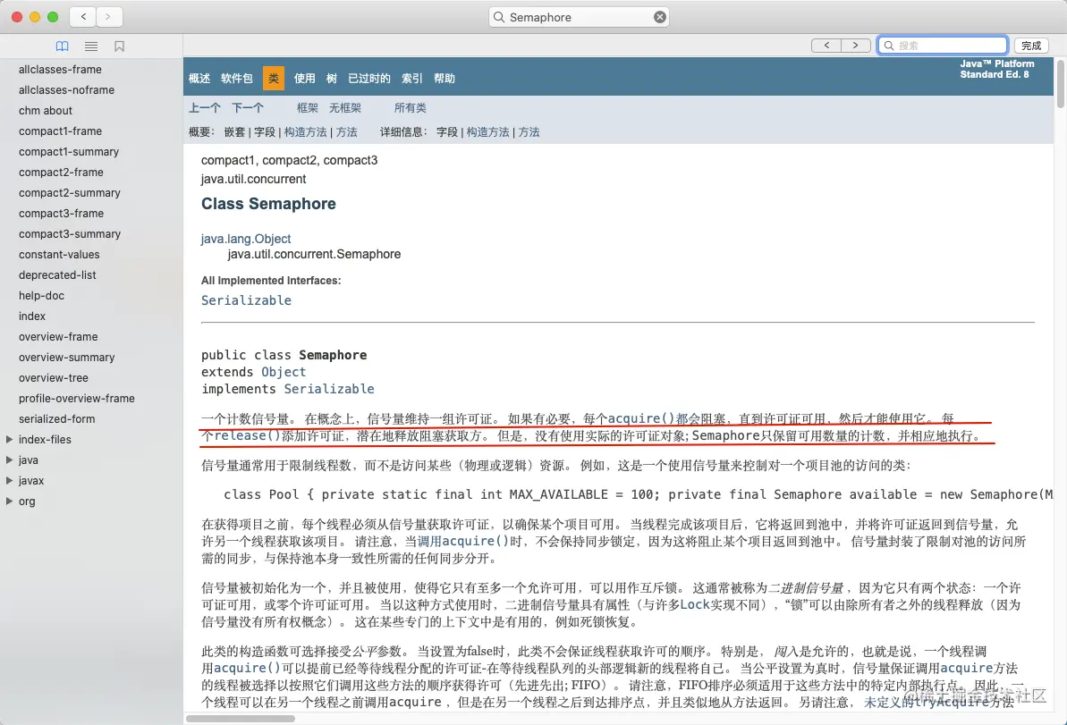The height and width of the screenshot is (725, 1067).
Task: Go to 下一个 class link
Action: (248, 107)
